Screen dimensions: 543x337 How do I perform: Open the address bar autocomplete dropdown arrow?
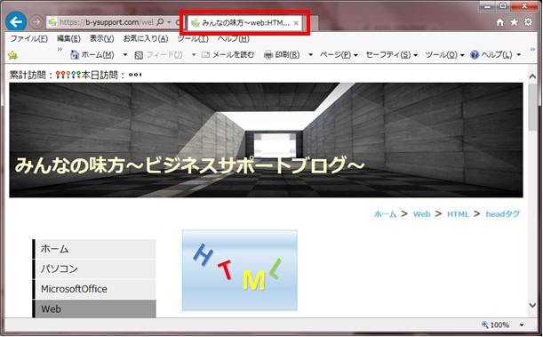tap(169, 22)
